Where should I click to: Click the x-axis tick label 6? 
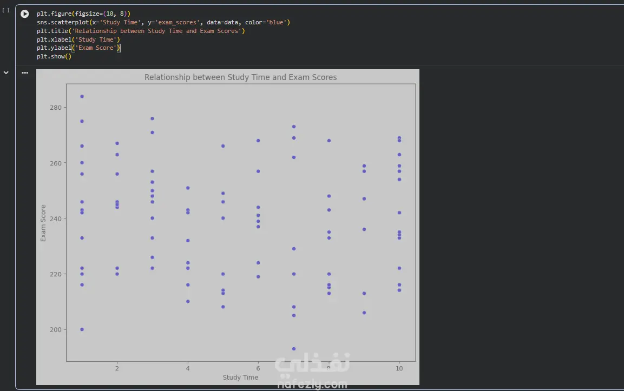click(258, 368)
